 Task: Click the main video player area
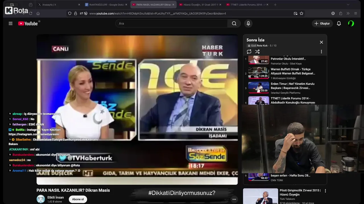point(137,110)
